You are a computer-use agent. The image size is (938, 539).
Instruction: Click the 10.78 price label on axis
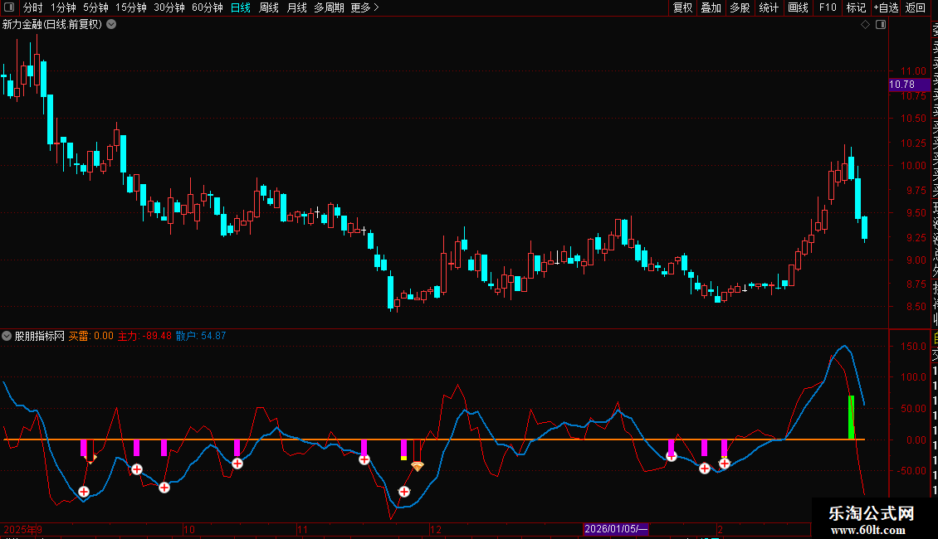click(x=902, y=85)
